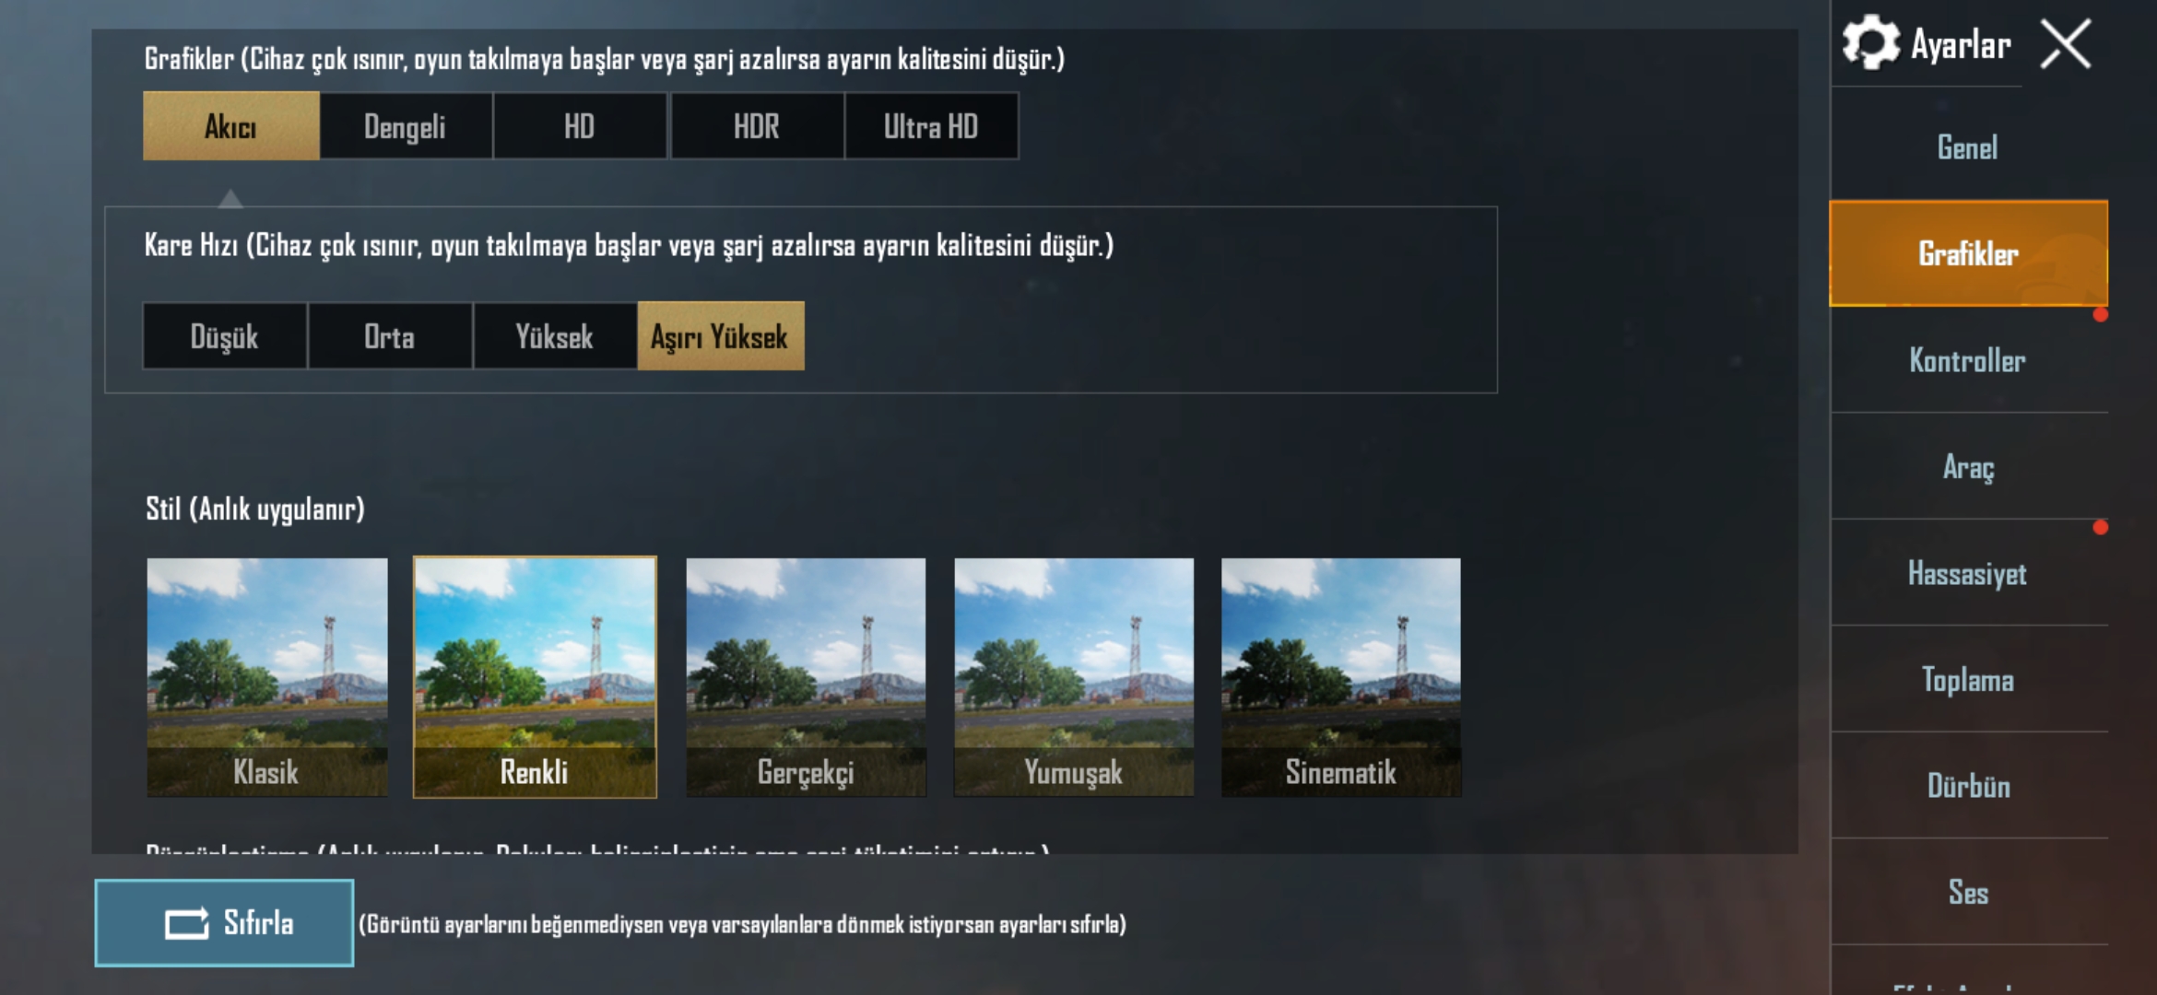
Task: Pick the Gerçekçi style thumbnail
Action: point(806,677)
